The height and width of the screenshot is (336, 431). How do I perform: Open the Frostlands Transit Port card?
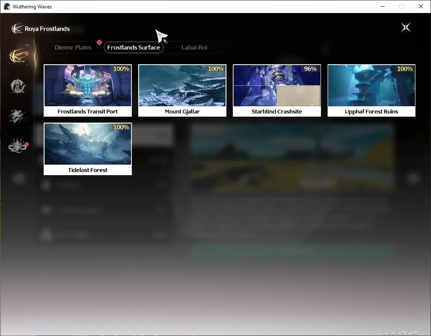(88, 91)
